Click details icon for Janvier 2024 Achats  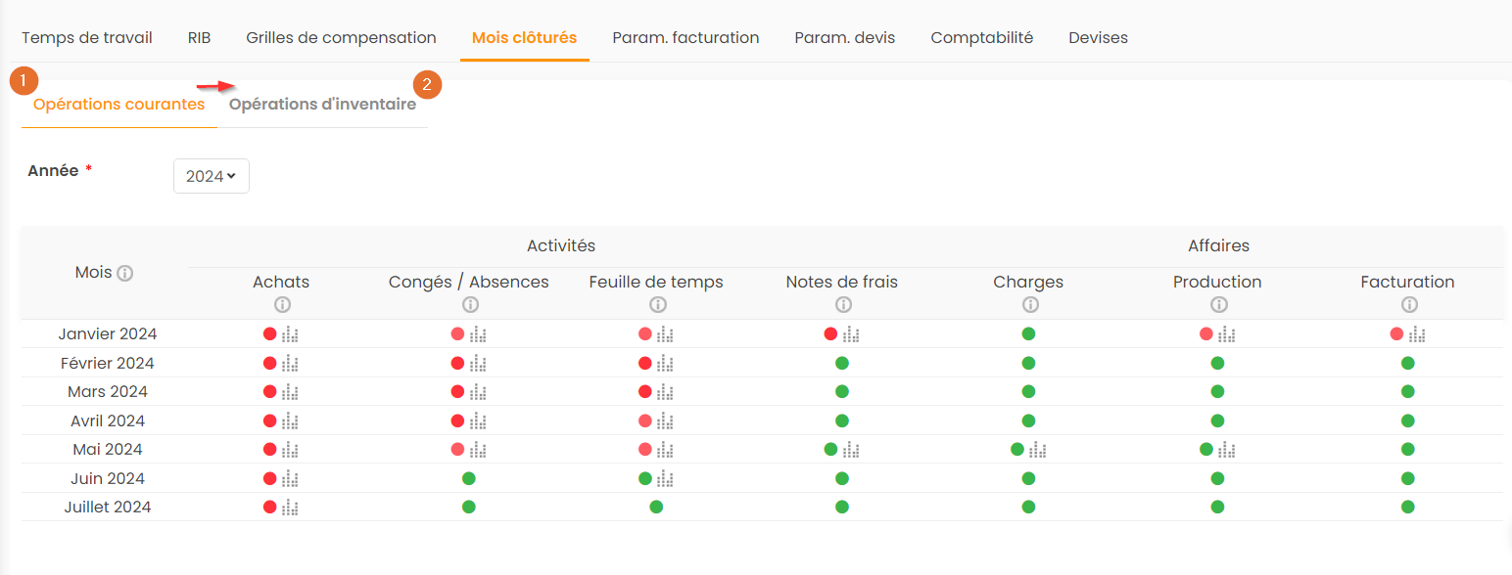290,334
